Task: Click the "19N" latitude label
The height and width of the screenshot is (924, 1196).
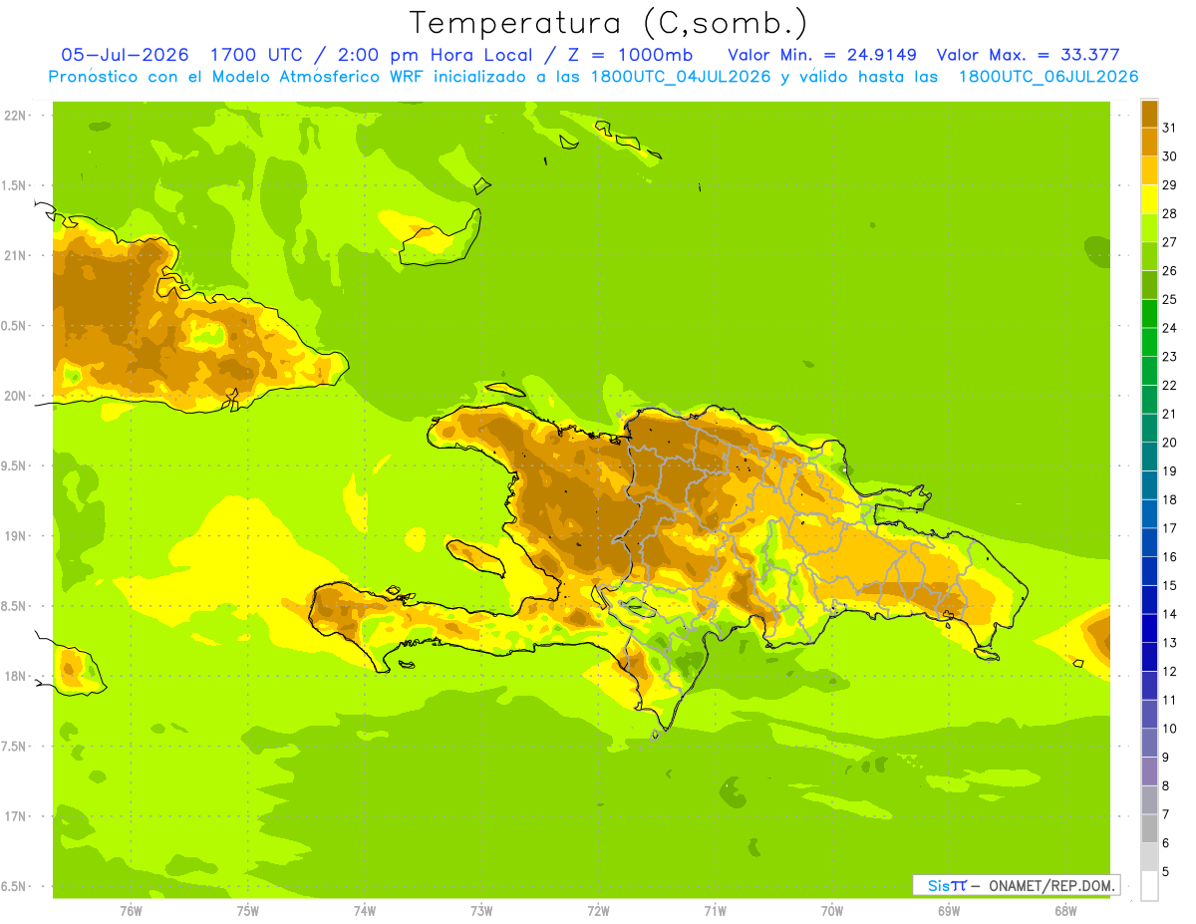Action: click(15, 536)
